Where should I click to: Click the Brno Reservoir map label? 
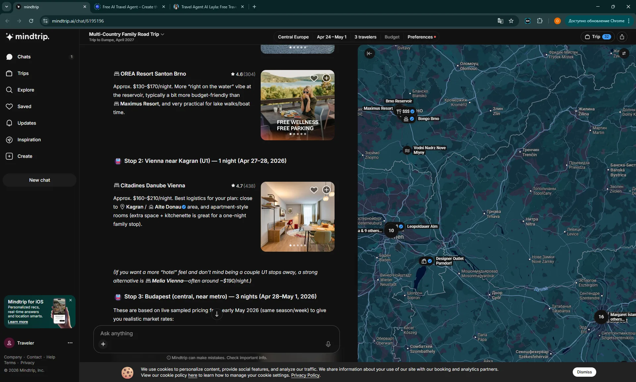click(398, 101)
